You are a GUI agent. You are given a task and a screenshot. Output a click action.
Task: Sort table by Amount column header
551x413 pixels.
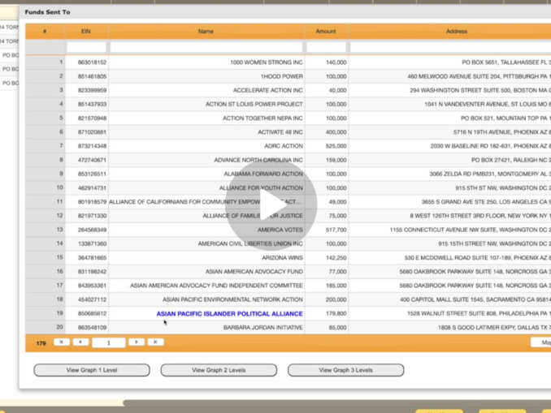[326, 32]
